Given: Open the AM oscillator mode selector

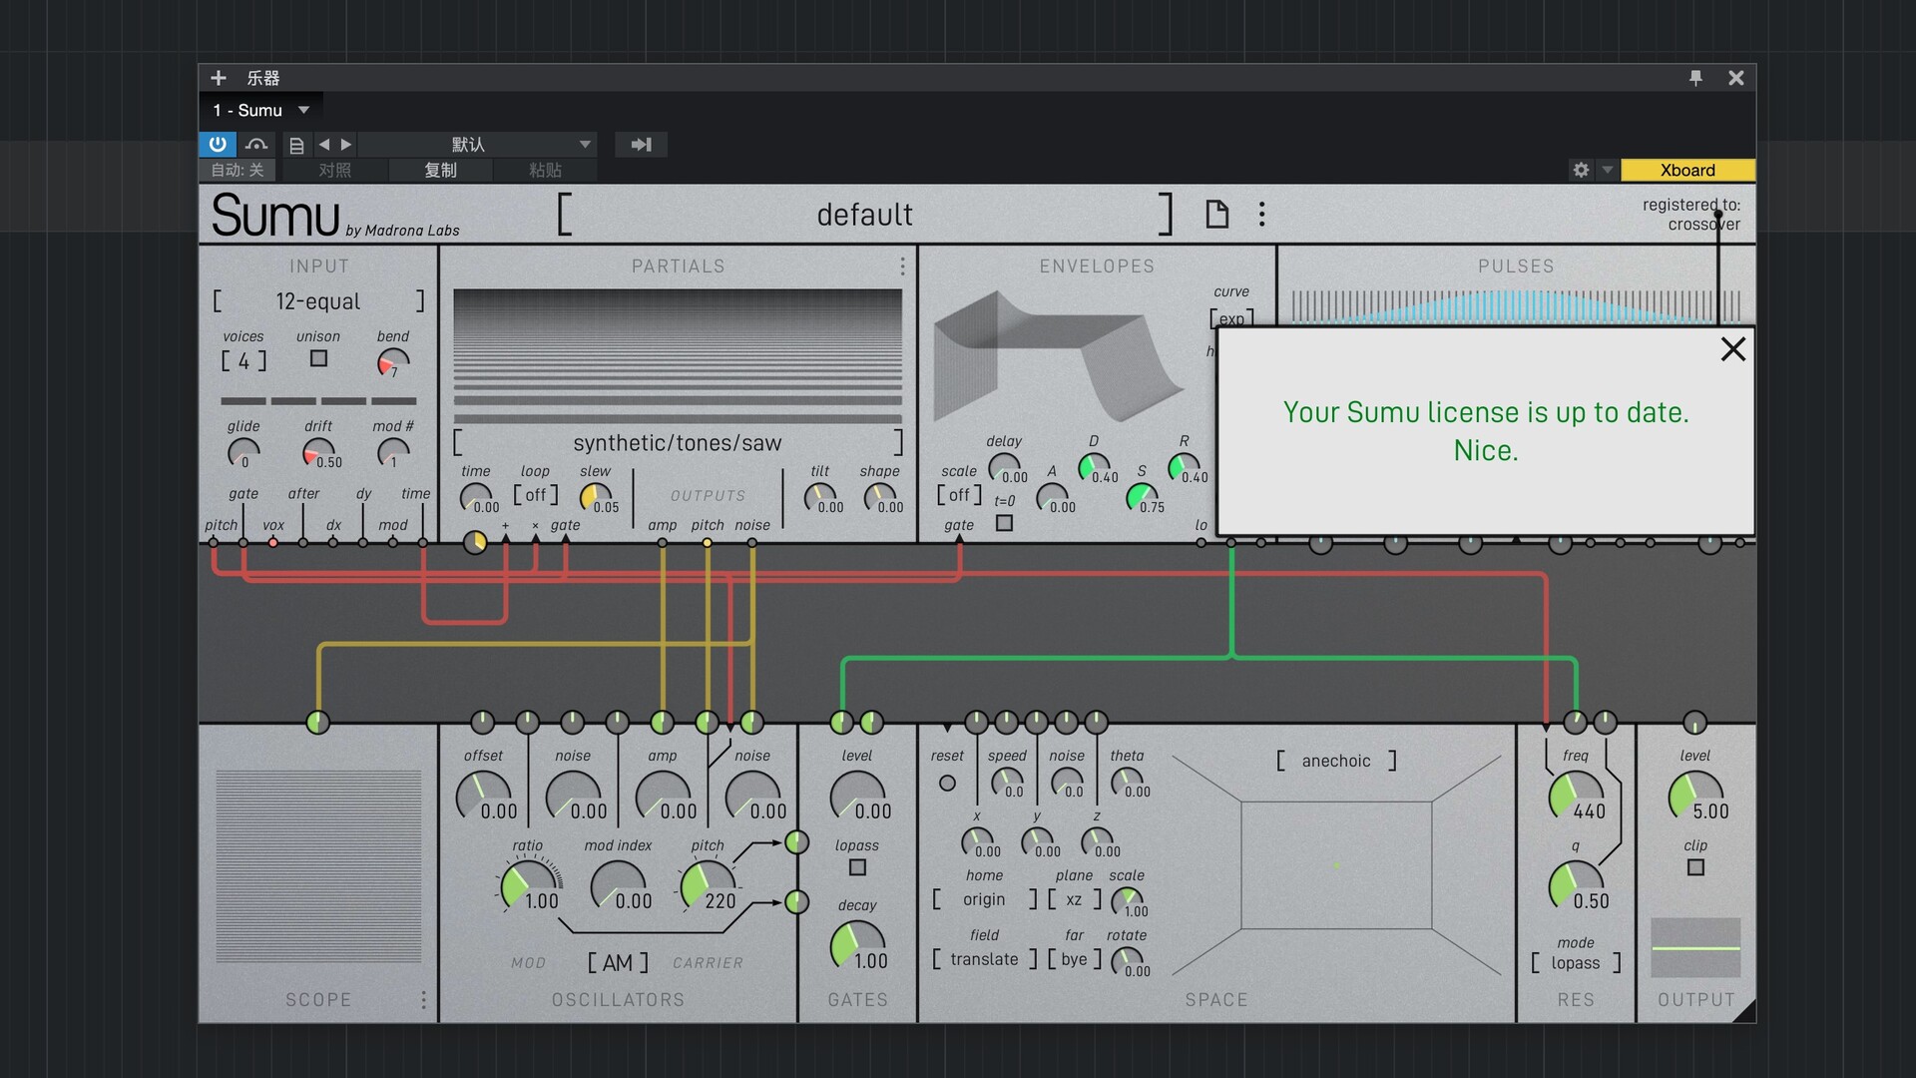Looking at the screenshot, I should (618, 963).
